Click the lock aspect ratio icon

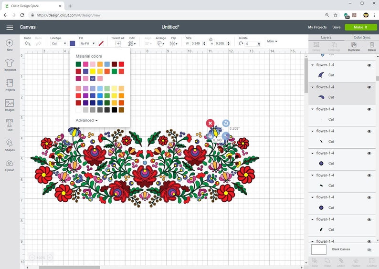tap(211, 40)
